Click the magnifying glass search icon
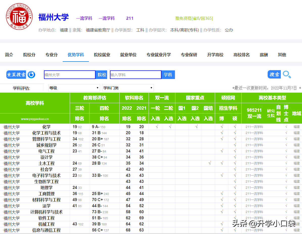This screenshot has width=302, height=234. coord(287,74)
